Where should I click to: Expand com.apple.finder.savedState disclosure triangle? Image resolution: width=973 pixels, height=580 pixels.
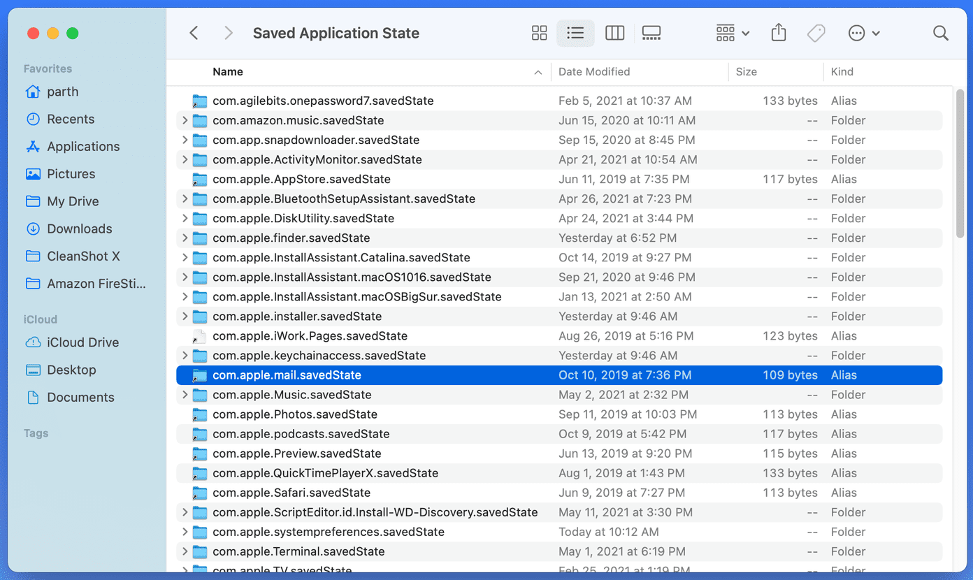pos(185,238)
